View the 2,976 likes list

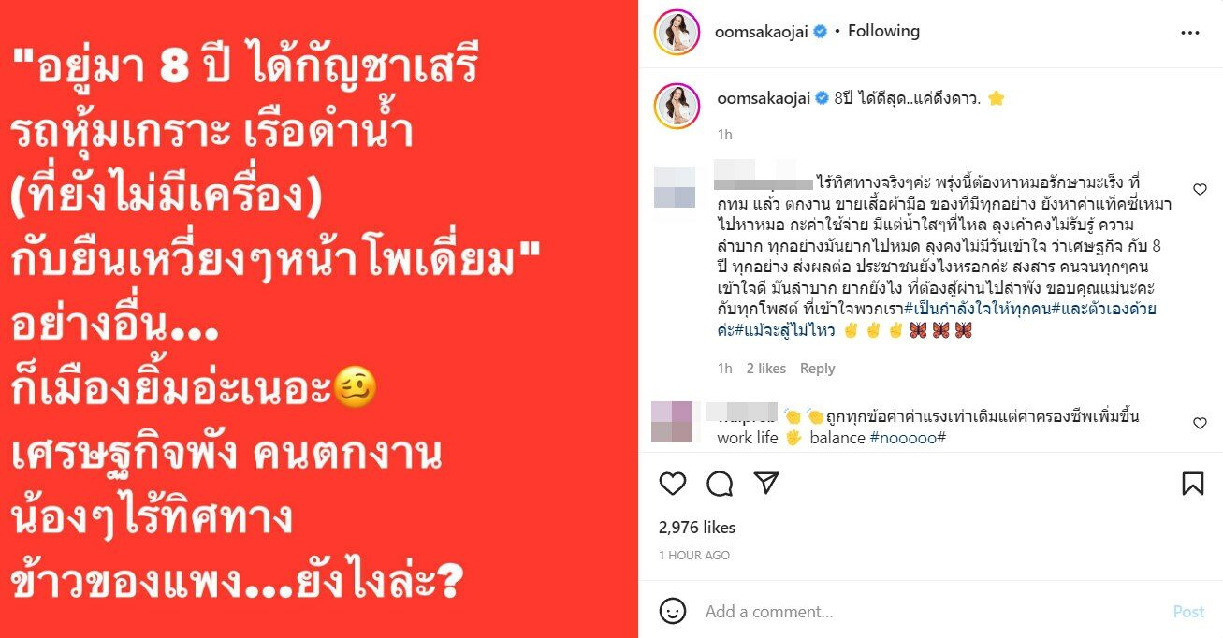click(x=697, y=528)
